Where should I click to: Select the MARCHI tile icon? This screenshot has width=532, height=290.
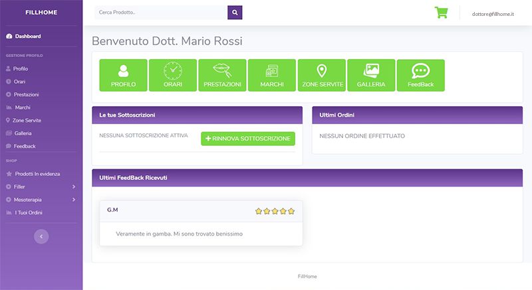[x=272, y=75]
